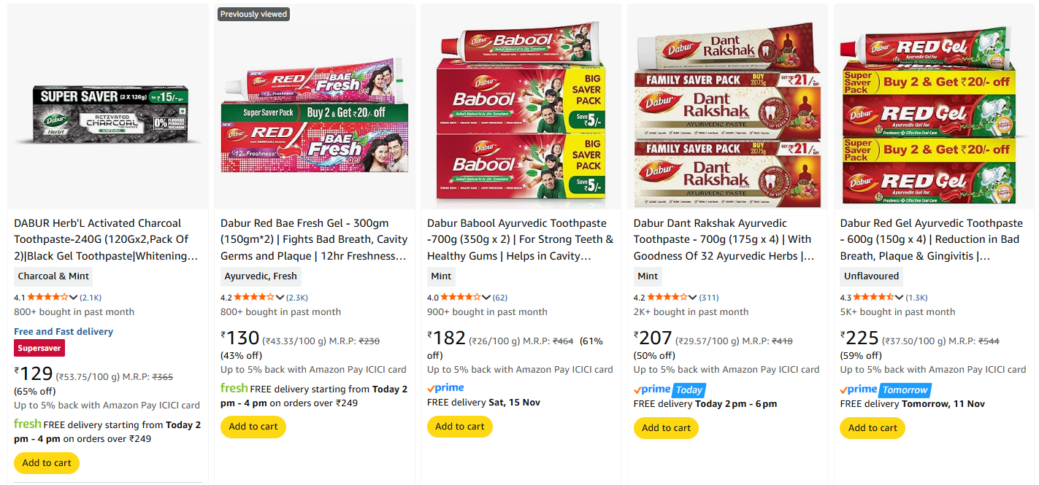
Task: Click the Prime logo under Dabur Babool
Action: 445,388
